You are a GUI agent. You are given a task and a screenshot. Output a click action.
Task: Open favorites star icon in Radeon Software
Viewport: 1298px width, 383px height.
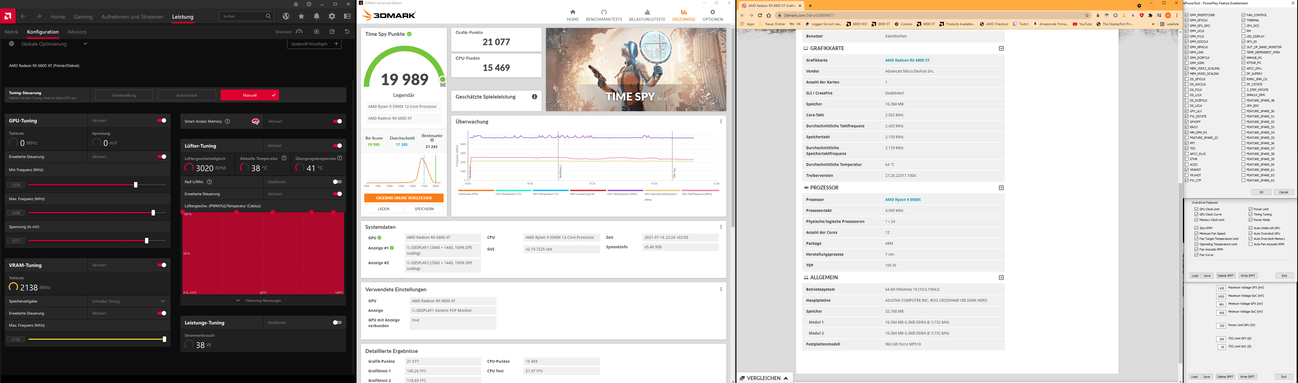(301, 16)
